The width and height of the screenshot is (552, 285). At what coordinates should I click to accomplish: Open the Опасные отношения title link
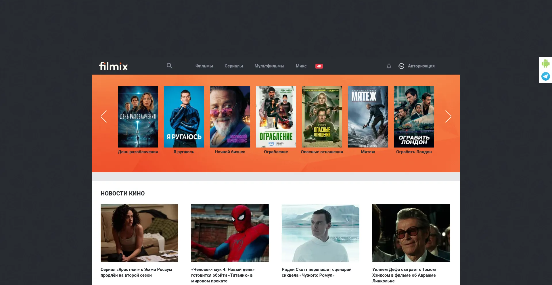click(322, 152)
